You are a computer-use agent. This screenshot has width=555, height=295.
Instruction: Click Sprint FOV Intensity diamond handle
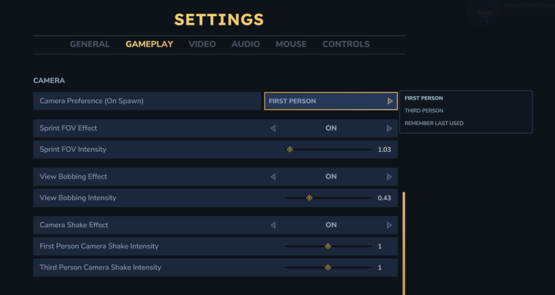click(289, 149)
